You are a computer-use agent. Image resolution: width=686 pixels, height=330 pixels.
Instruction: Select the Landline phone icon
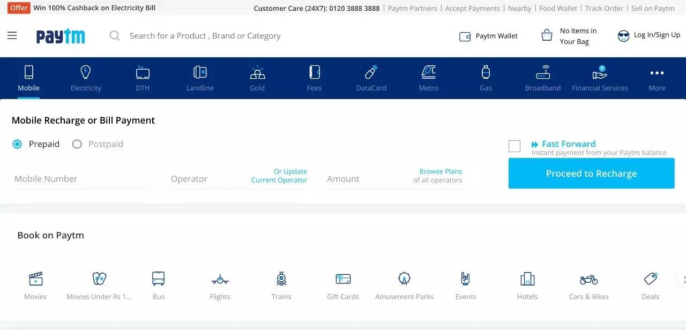[200, 72]
